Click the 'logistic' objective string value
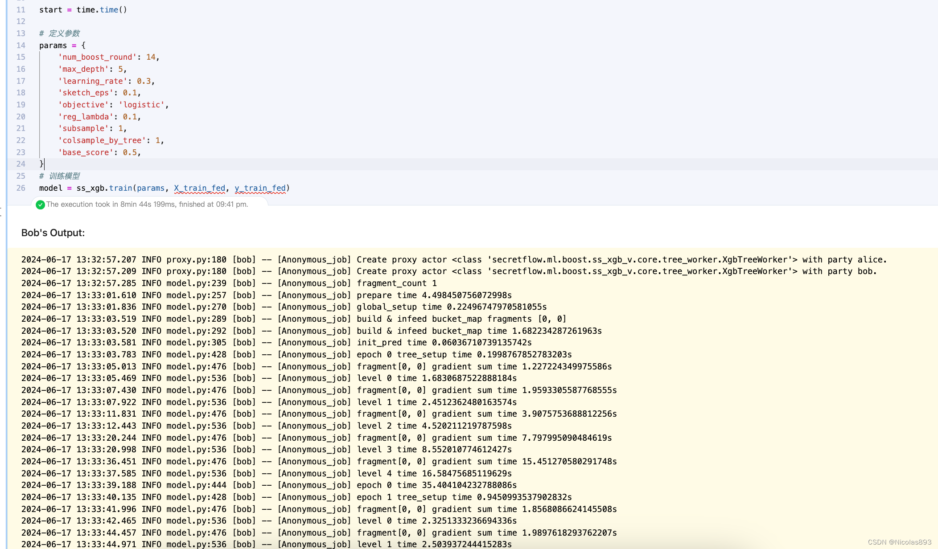 tap(141, 105)
